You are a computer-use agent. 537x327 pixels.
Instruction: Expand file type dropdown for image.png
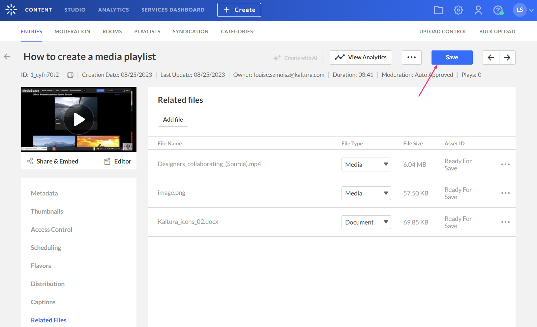pos(366,193)
